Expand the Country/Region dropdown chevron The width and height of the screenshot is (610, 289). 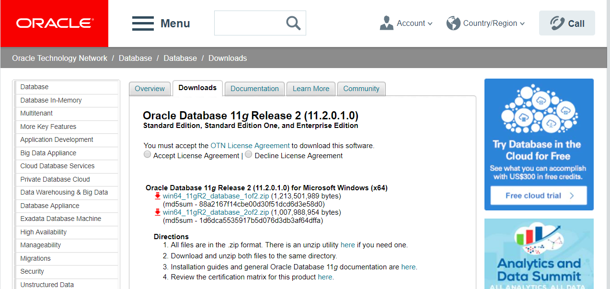coord(522,23)
